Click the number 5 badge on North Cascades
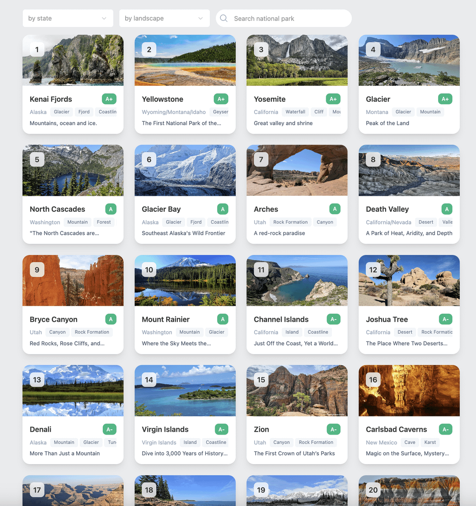This screenshot has width=476, height=506. pyautogui.click(x=37, y=160)
